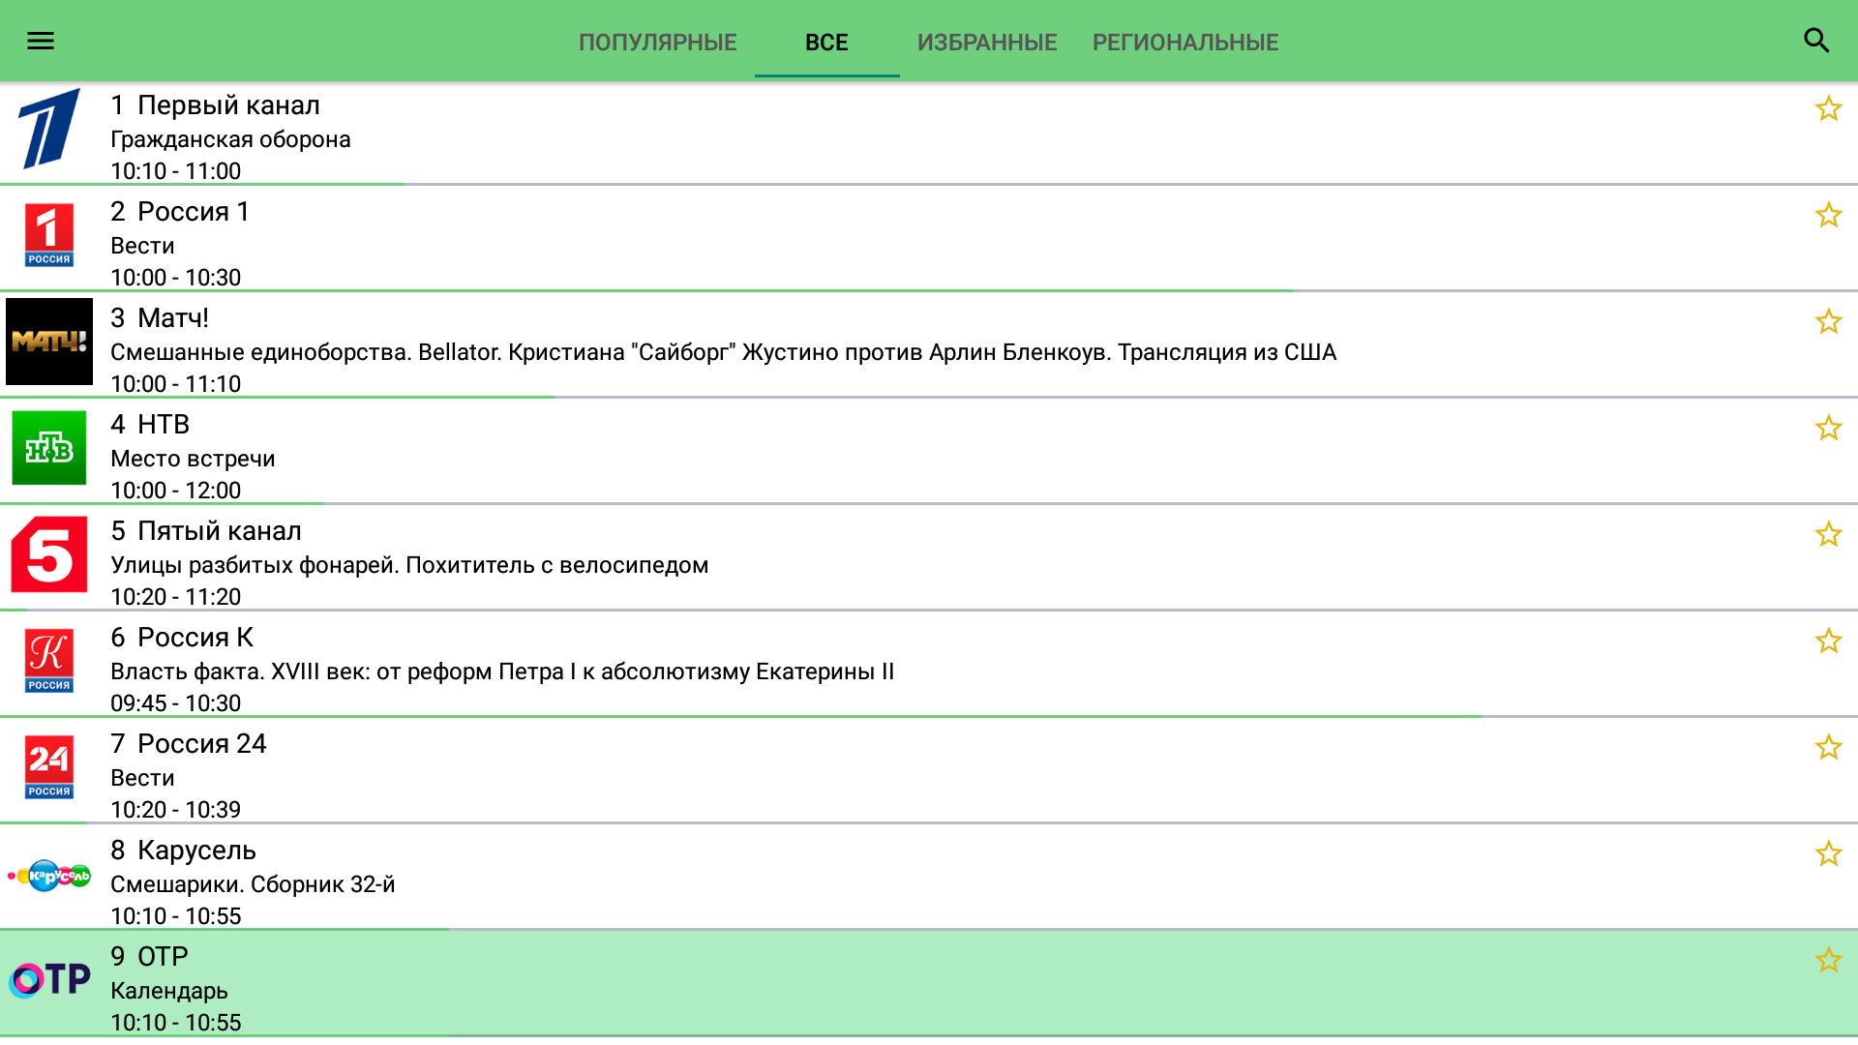This screenshot has width=1858, height=1045.
Task: Toggle favorite star for Россия К
Action: tap(1828, 641)
